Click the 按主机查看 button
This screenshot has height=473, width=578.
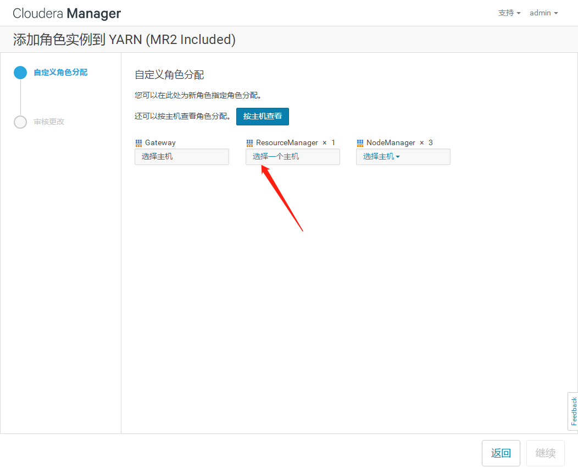pyautogui.click(x=263, y=116)
